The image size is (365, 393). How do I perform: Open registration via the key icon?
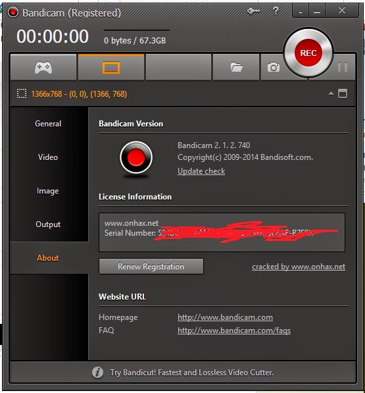pyautogui.click(x=253, y=11)
